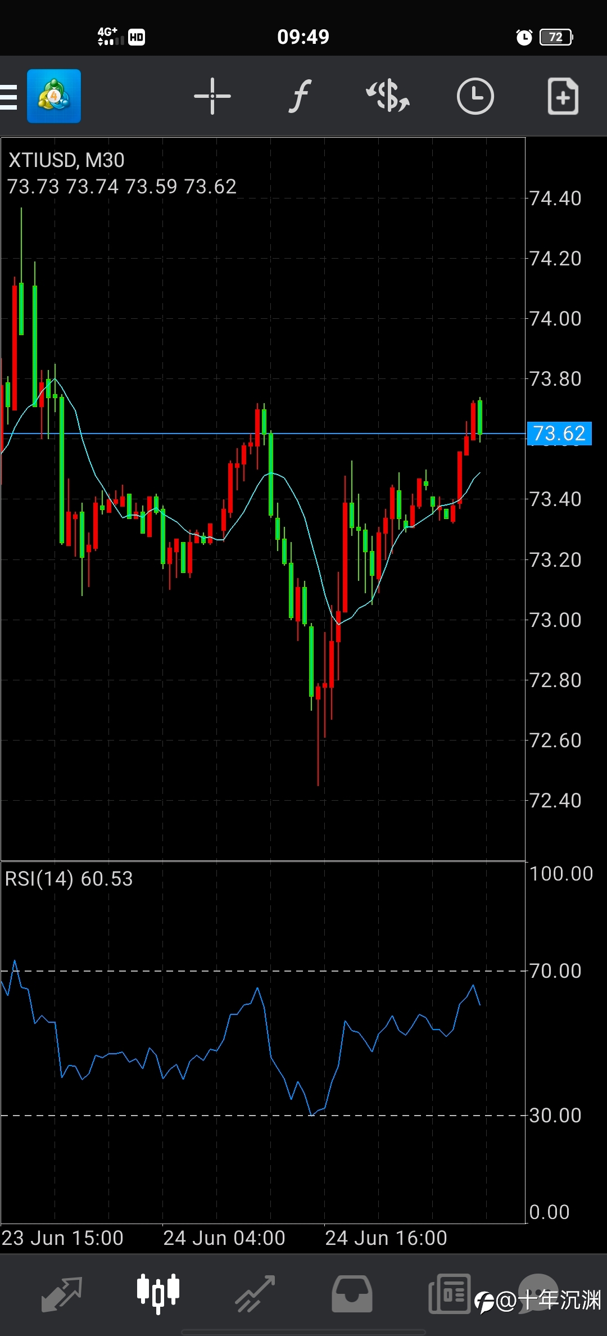Tap the 73.00 price scale label
The image size is (607, 1336).
(x=555, y=620)
